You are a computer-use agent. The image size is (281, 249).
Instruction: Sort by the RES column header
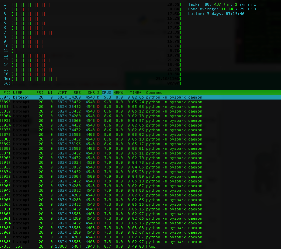point(77,93)
